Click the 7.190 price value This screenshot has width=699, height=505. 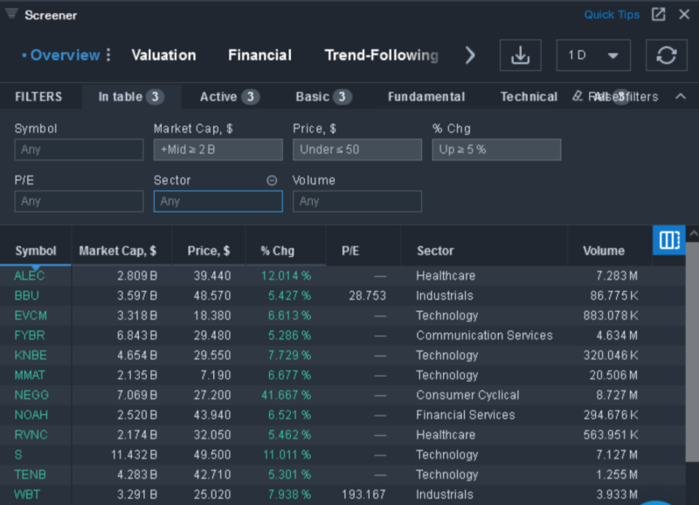215,376
